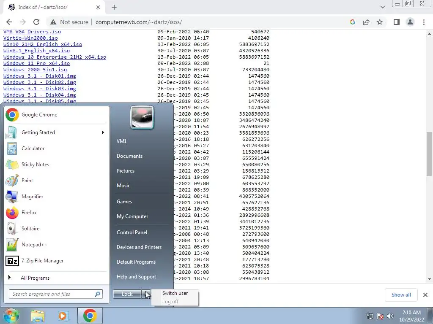Launch Calculator from Start menu
Screen dimensions: 433x324
[57, 148]
